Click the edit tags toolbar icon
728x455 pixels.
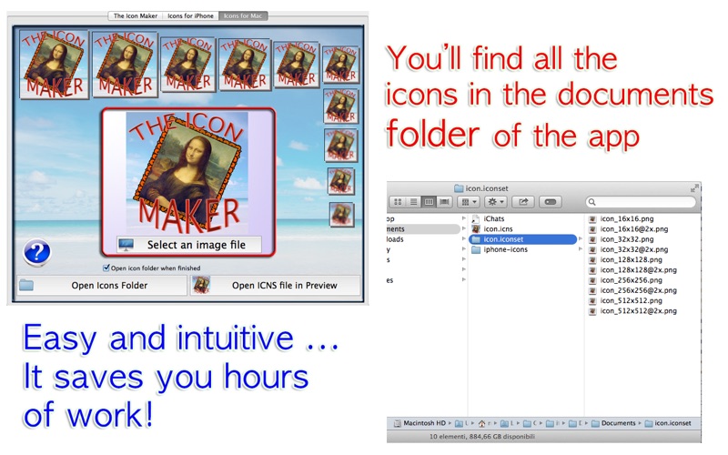[x=551, y=202]
